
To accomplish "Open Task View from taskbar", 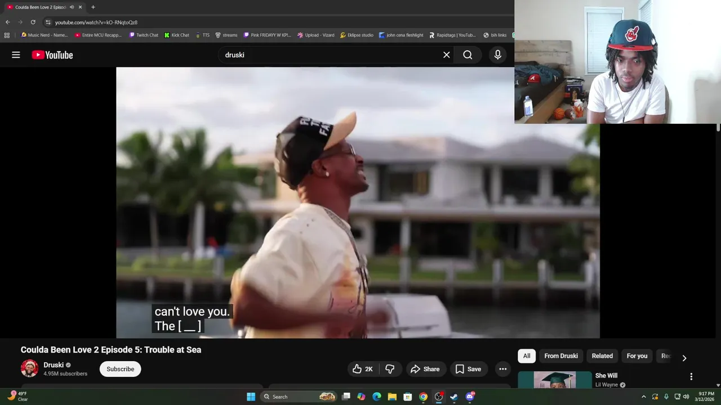I will point(346,397).
